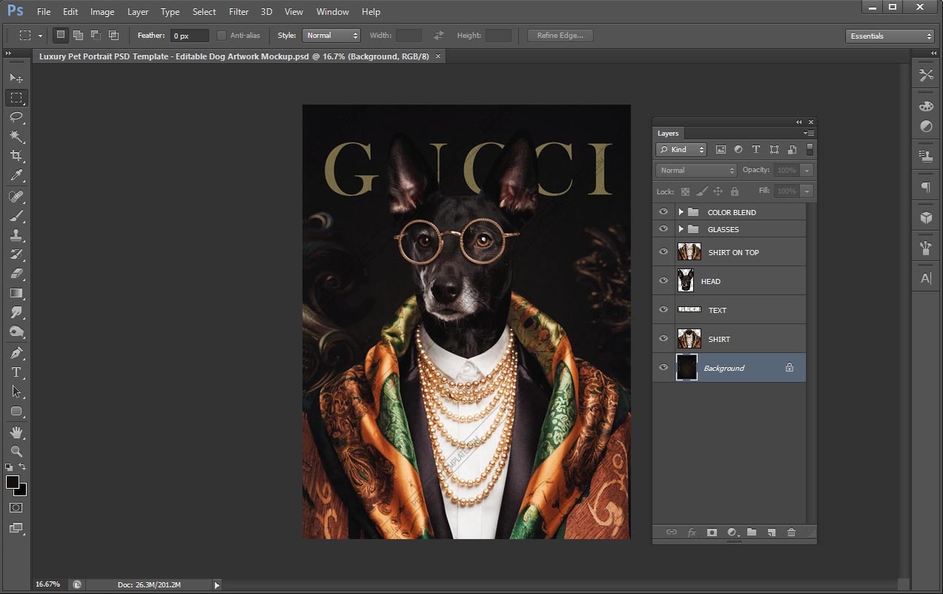Select the Horizontal Type tool
This screenshot has width=943, height=594.
16,372
